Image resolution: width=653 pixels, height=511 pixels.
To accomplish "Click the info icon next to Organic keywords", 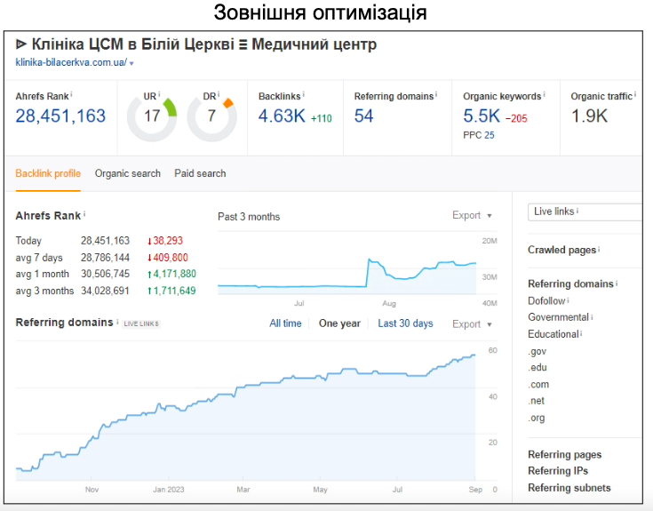I will 544,95.
